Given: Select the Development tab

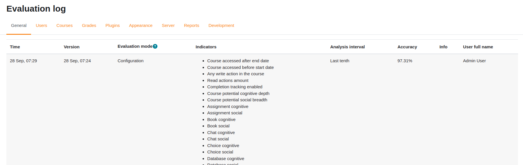Looking at the screenshot, I should [x=221, y=25].
